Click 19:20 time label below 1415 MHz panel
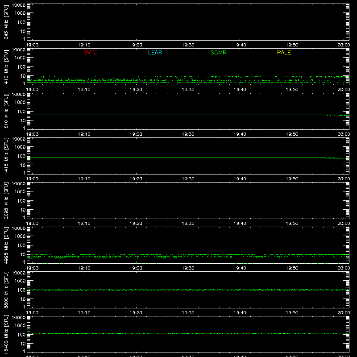Screen dimensions: 357x357 tap(136, 179)
